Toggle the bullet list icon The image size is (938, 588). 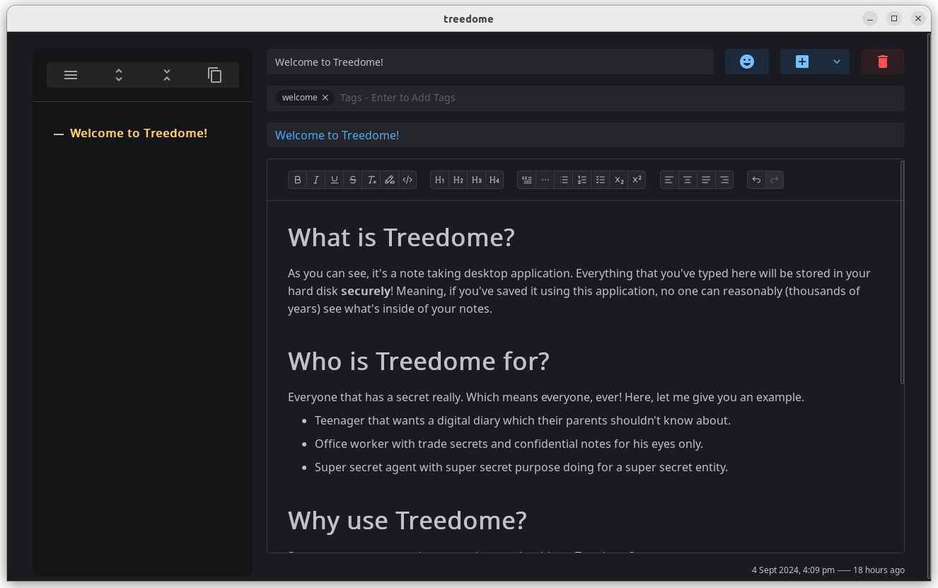pos(563,180)
